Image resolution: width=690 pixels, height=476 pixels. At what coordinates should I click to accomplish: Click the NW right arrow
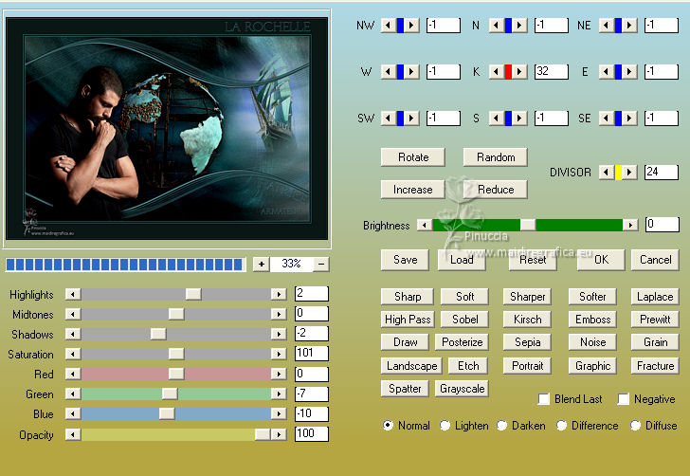tap(411, 25)
